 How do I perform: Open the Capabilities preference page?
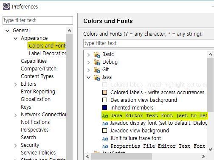(x=34, y=61)
